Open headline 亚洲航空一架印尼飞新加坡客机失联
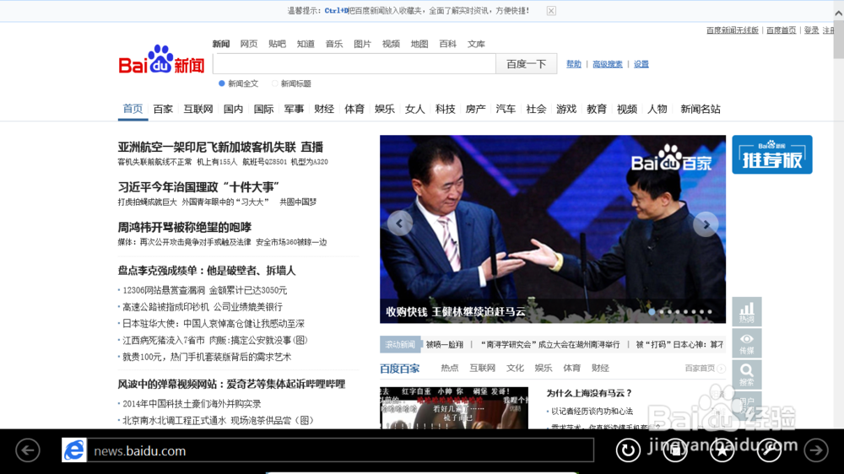The image size is (844, 474). (x=207, y=147)
